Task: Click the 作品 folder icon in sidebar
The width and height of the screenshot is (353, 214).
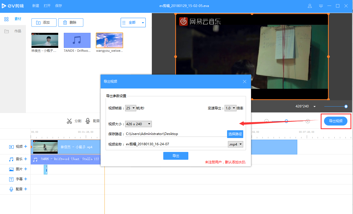Action: (x=6, y=31)
